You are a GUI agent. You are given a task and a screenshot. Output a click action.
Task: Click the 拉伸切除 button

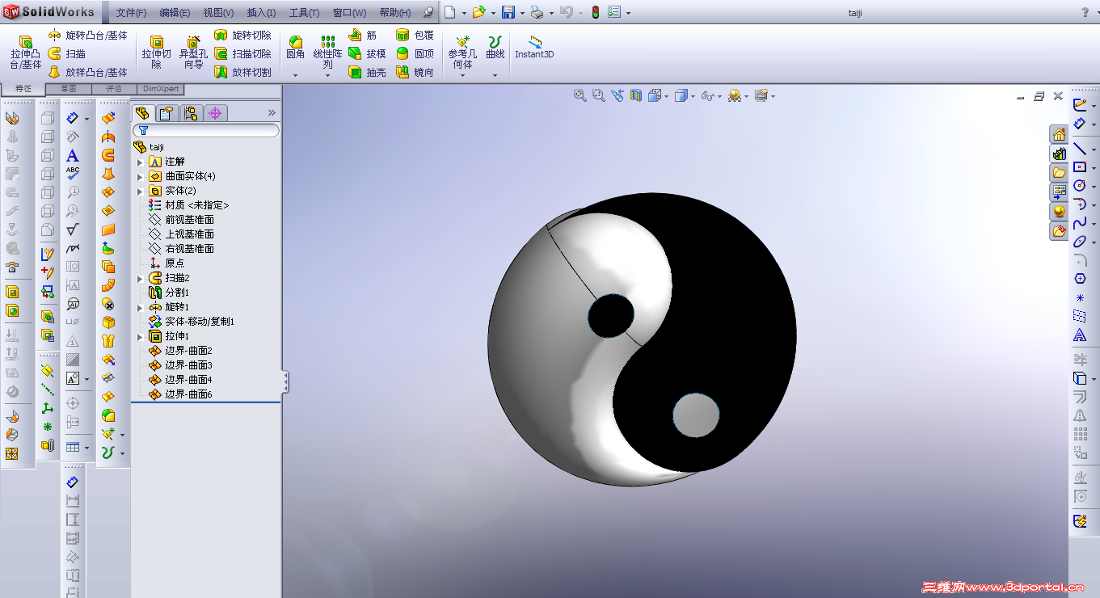(x=157, y=53)
